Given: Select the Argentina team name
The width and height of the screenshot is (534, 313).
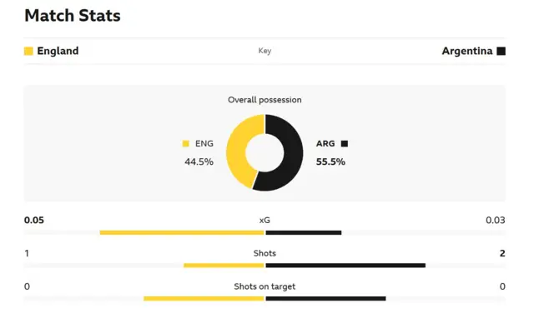Looking at the screenshot, I should (467, 51).
